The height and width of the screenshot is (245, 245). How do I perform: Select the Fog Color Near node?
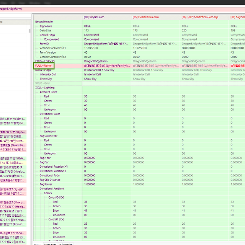click(x=49, y=136)
